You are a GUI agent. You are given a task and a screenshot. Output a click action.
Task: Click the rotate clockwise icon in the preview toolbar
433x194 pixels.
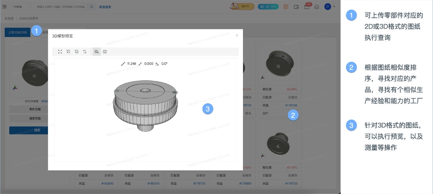click(x=77, y=51)
